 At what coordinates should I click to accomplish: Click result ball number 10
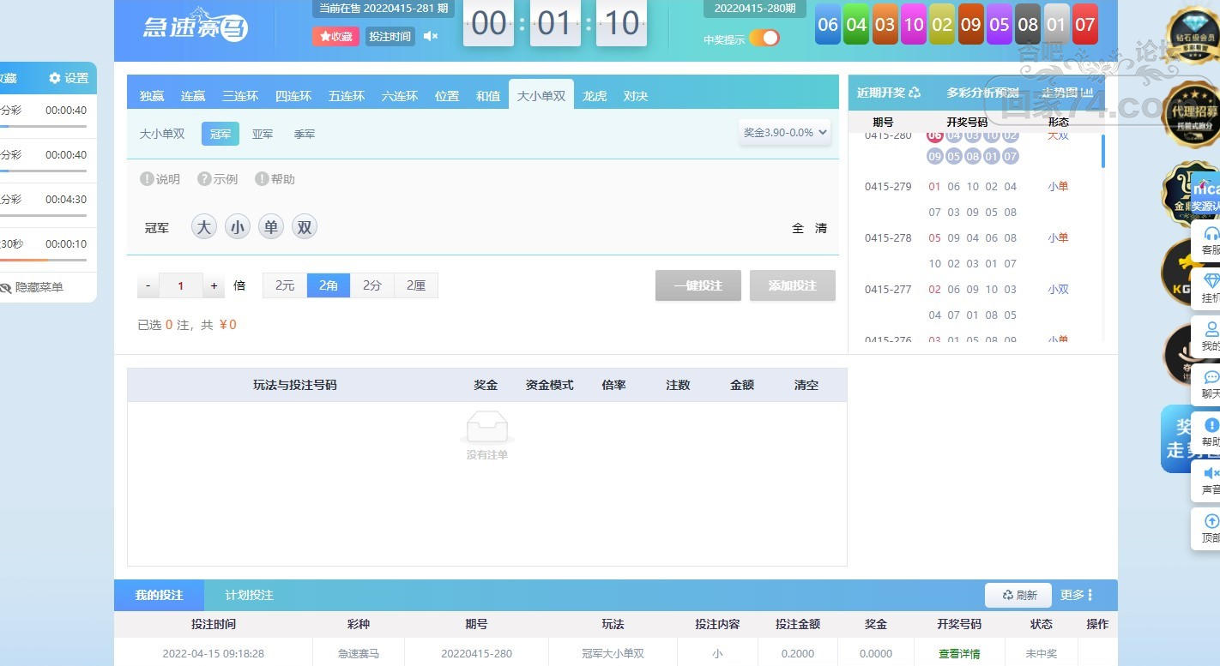914,25
